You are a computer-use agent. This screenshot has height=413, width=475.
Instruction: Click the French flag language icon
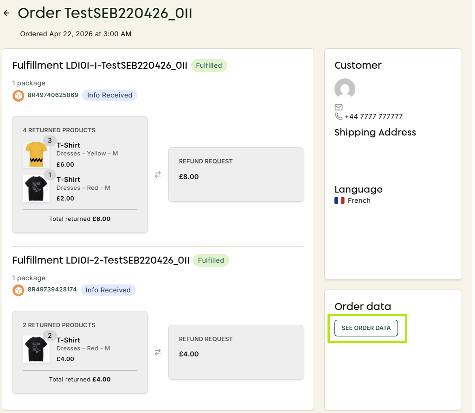click(339, 200)
